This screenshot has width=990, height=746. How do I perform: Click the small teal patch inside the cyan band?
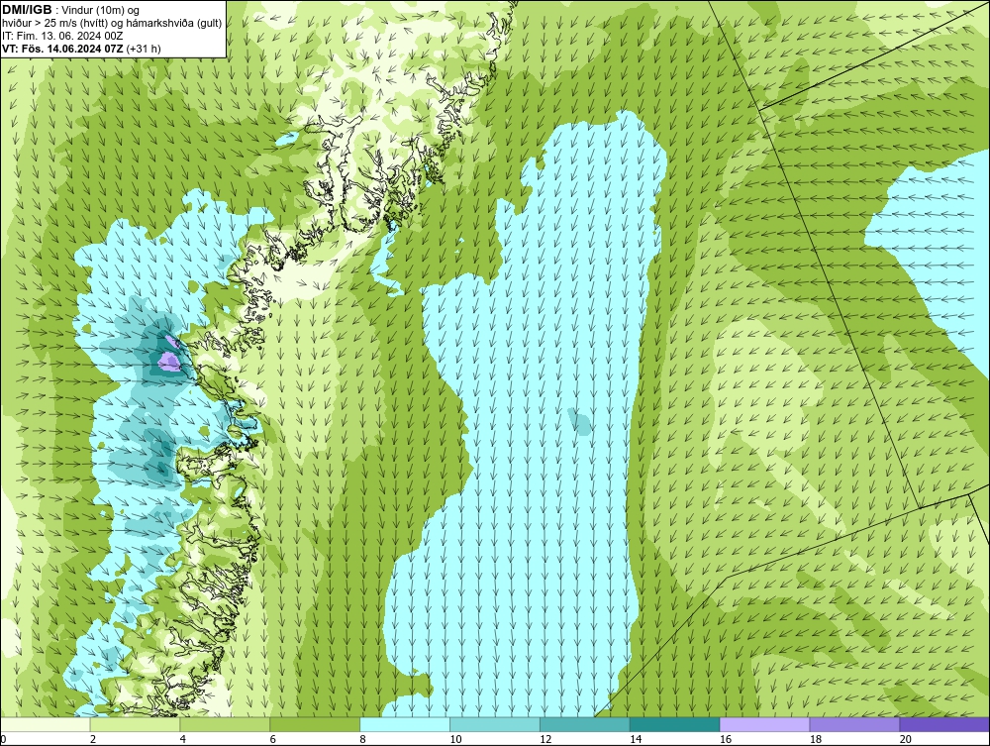579,421
